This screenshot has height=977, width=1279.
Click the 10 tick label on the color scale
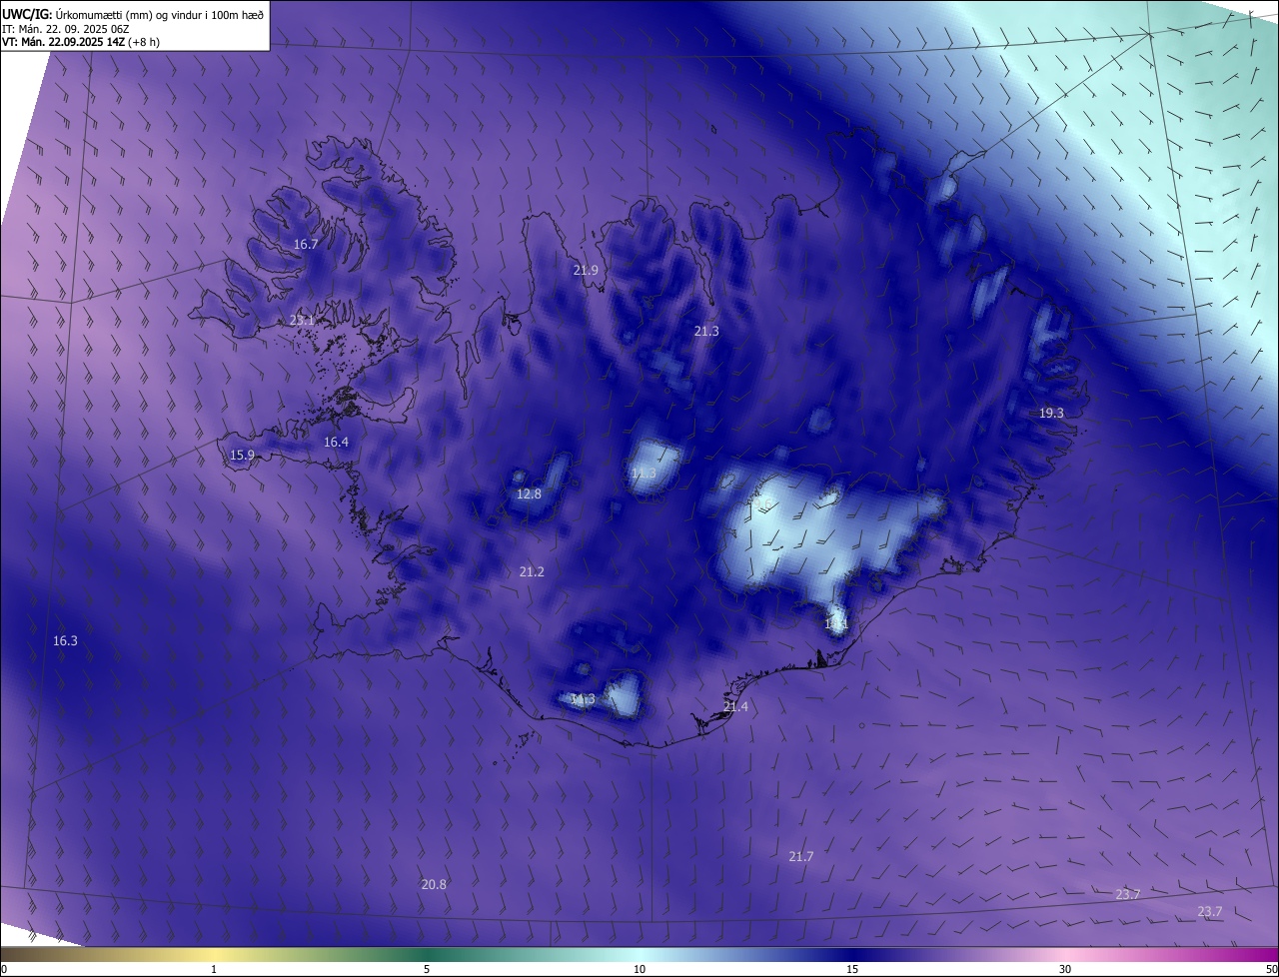(639, 969)
